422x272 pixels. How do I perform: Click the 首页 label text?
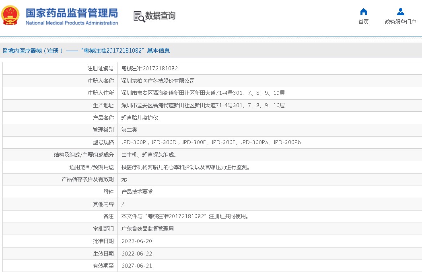pyautogui.click(x=364, y=22)
